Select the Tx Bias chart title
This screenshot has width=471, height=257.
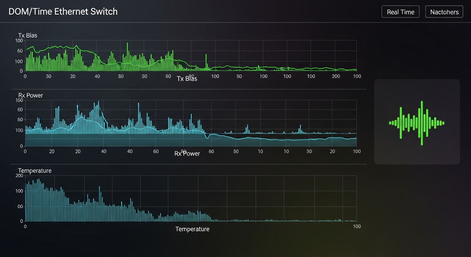point(27,35)
